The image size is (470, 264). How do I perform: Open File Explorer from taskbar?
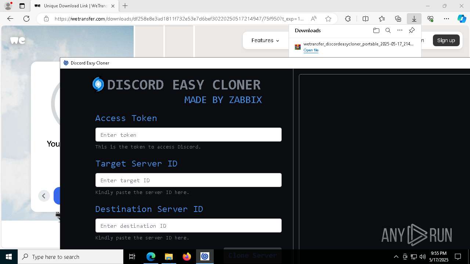click(x=169, y=257)
